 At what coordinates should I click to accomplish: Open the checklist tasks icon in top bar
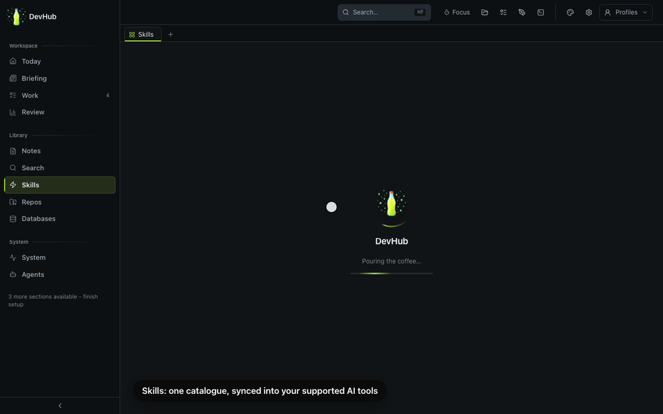(x=503, y=12)
